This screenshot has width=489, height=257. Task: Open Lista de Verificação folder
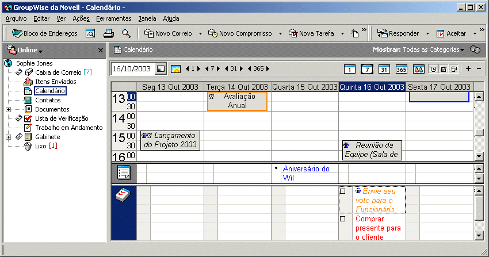coord(62,118)
